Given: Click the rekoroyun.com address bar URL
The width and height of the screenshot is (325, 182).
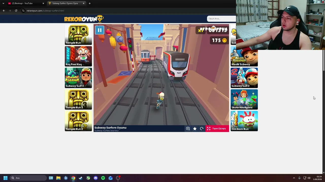Looking at the screenshot, I should 45,11.
